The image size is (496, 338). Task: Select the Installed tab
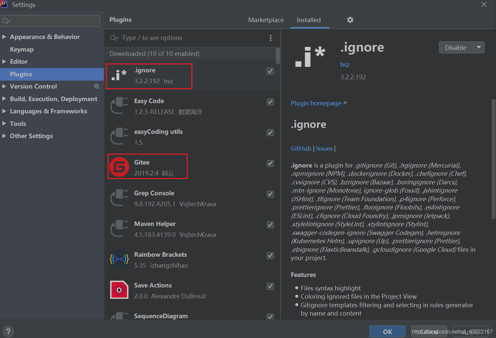coord(309,20)
